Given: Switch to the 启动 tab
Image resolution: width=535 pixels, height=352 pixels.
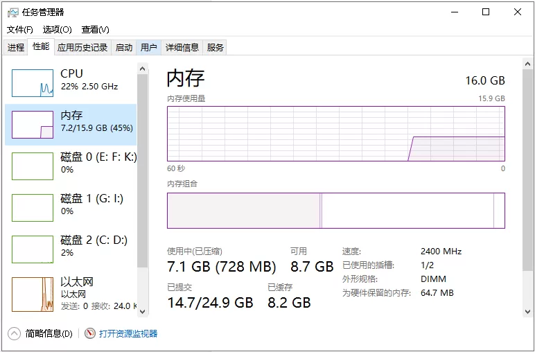Looking at the screenshot, I should point(124,48).
